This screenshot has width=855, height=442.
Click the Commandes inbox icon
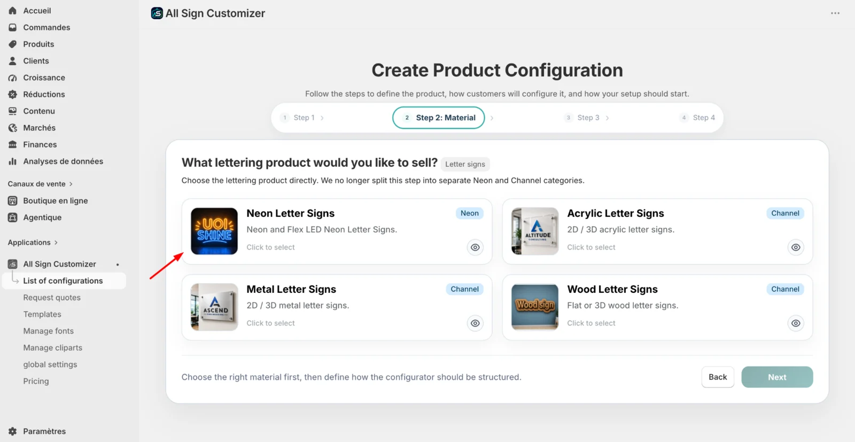[13, 27]
